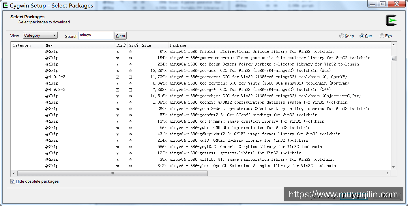This screenshot has height=206, width=408.
Task: Select the Exp radio button
Action: point(382,36)
